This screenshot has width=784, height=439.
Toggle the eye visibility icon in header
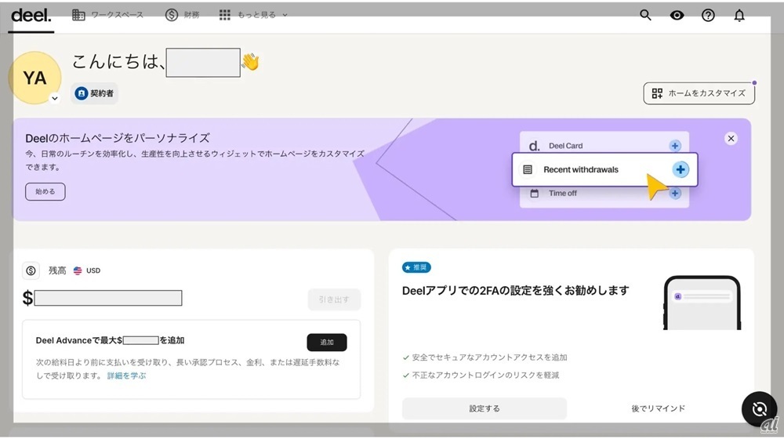point(677,15)
